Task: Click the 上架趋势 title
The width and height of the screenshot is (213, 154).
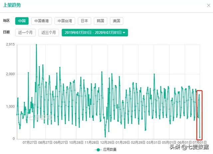Action: 12,5
